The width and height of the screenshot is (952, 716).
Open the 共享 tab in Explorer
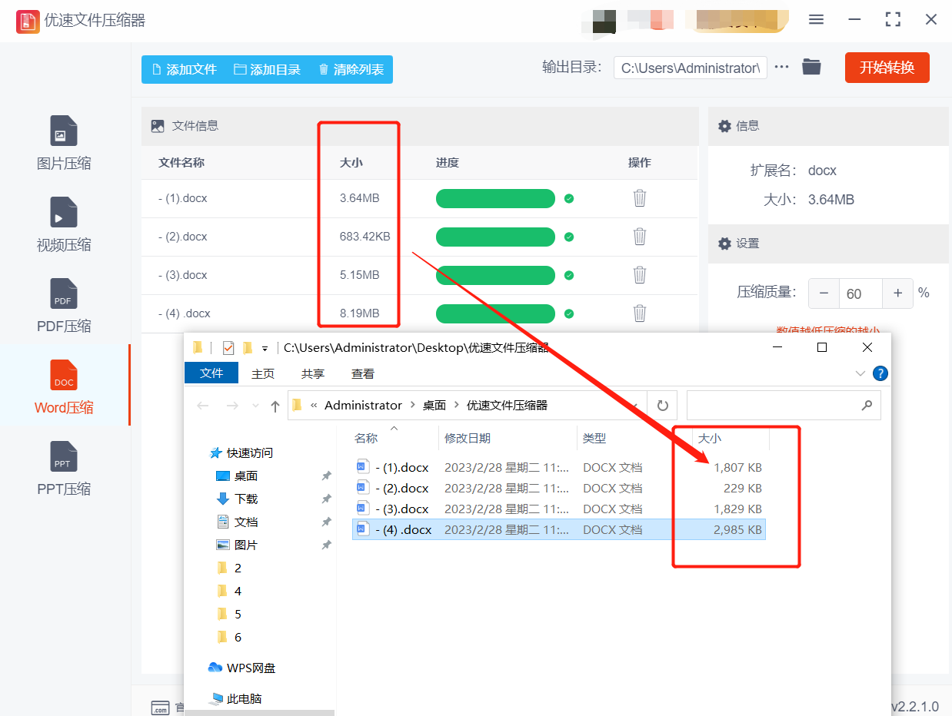pos(313,373)
